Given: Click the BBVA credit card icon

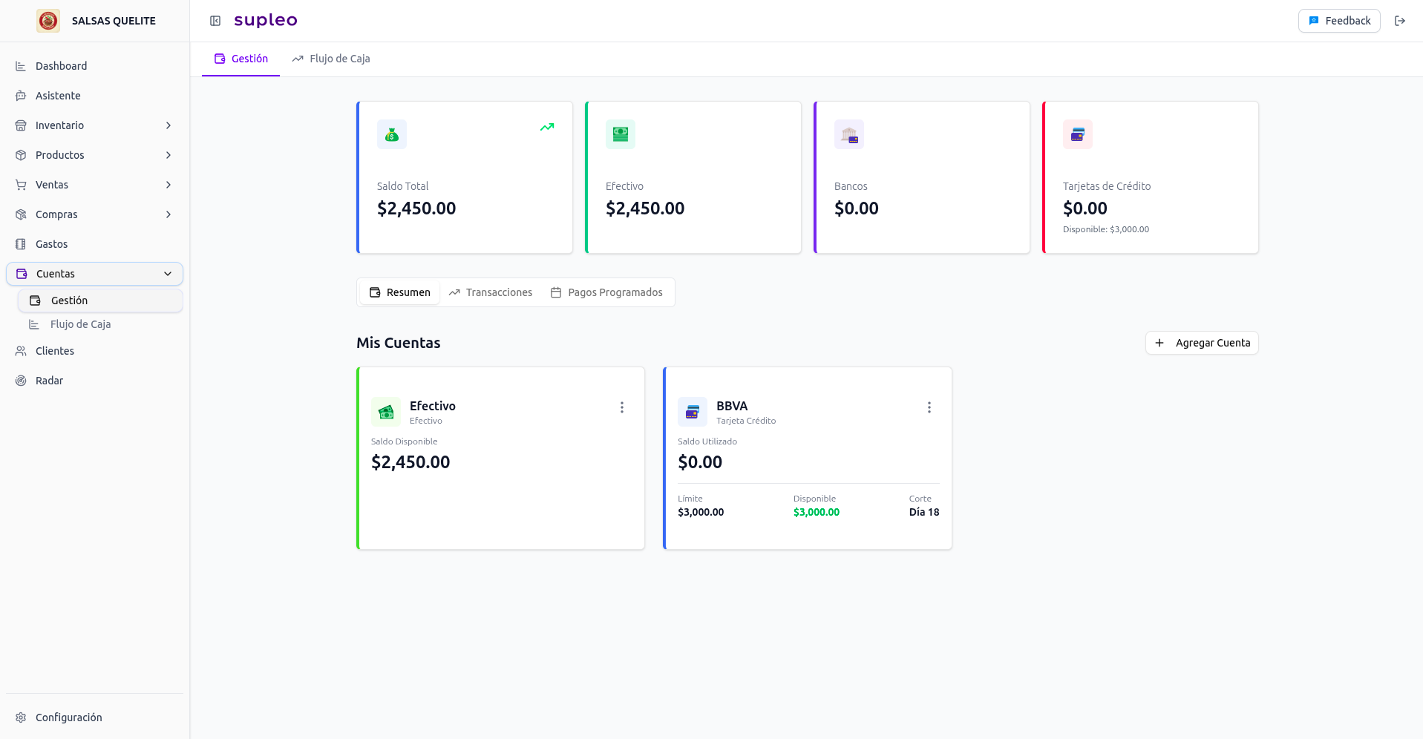Looking at the screenshot, I should [x=692, y=412].
